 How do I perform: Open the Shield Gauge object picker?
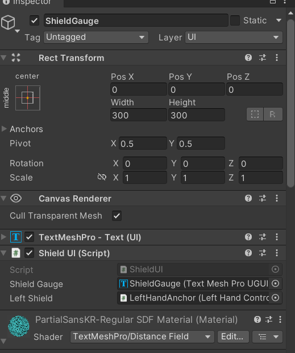tap(275, 284)
